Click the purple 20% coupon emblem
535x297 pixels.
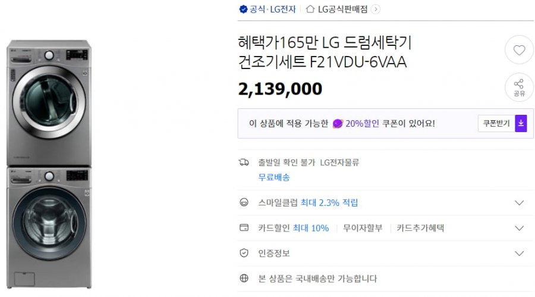[x=338, y=123]
